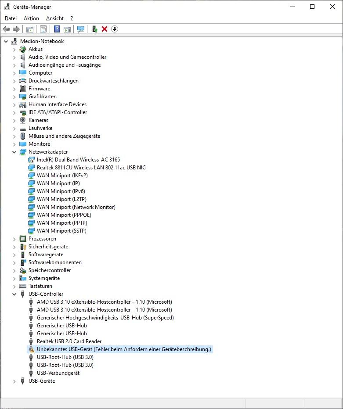Open the ? help menu

[72, 18]
